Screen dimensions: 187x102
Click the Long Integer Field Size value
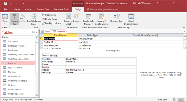click(101, 59)
